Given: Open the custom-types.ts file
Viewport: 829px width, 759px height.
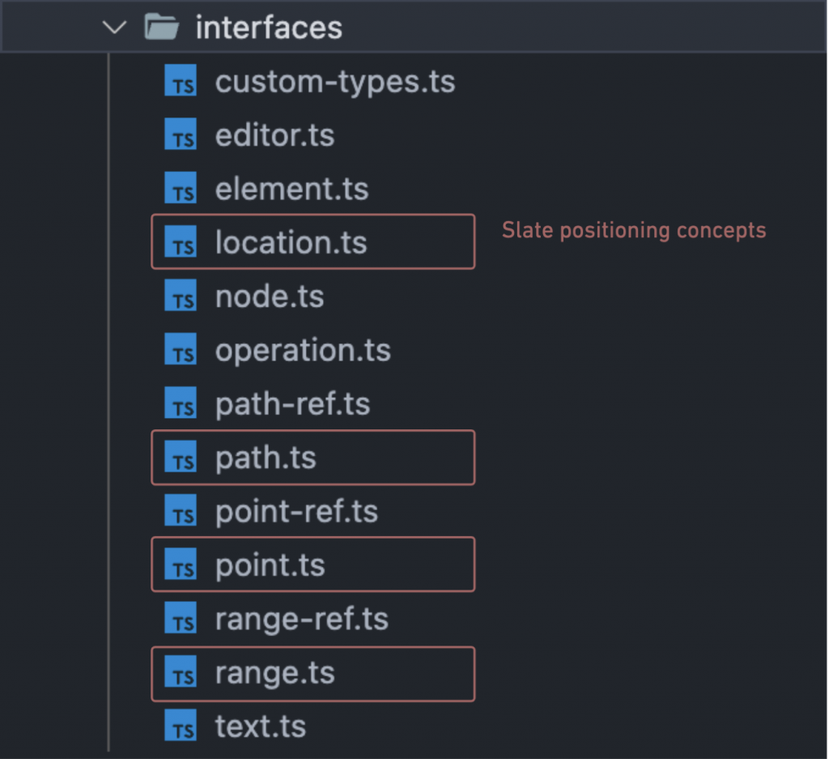Looking at the screenshot, I should (x=334, y=82).
